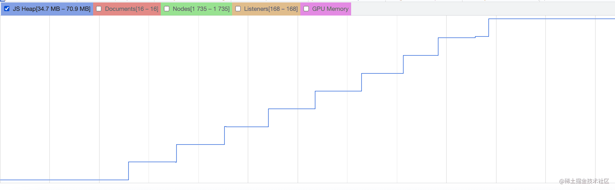Click the first vertical rise of heap line

click(129, 171)
